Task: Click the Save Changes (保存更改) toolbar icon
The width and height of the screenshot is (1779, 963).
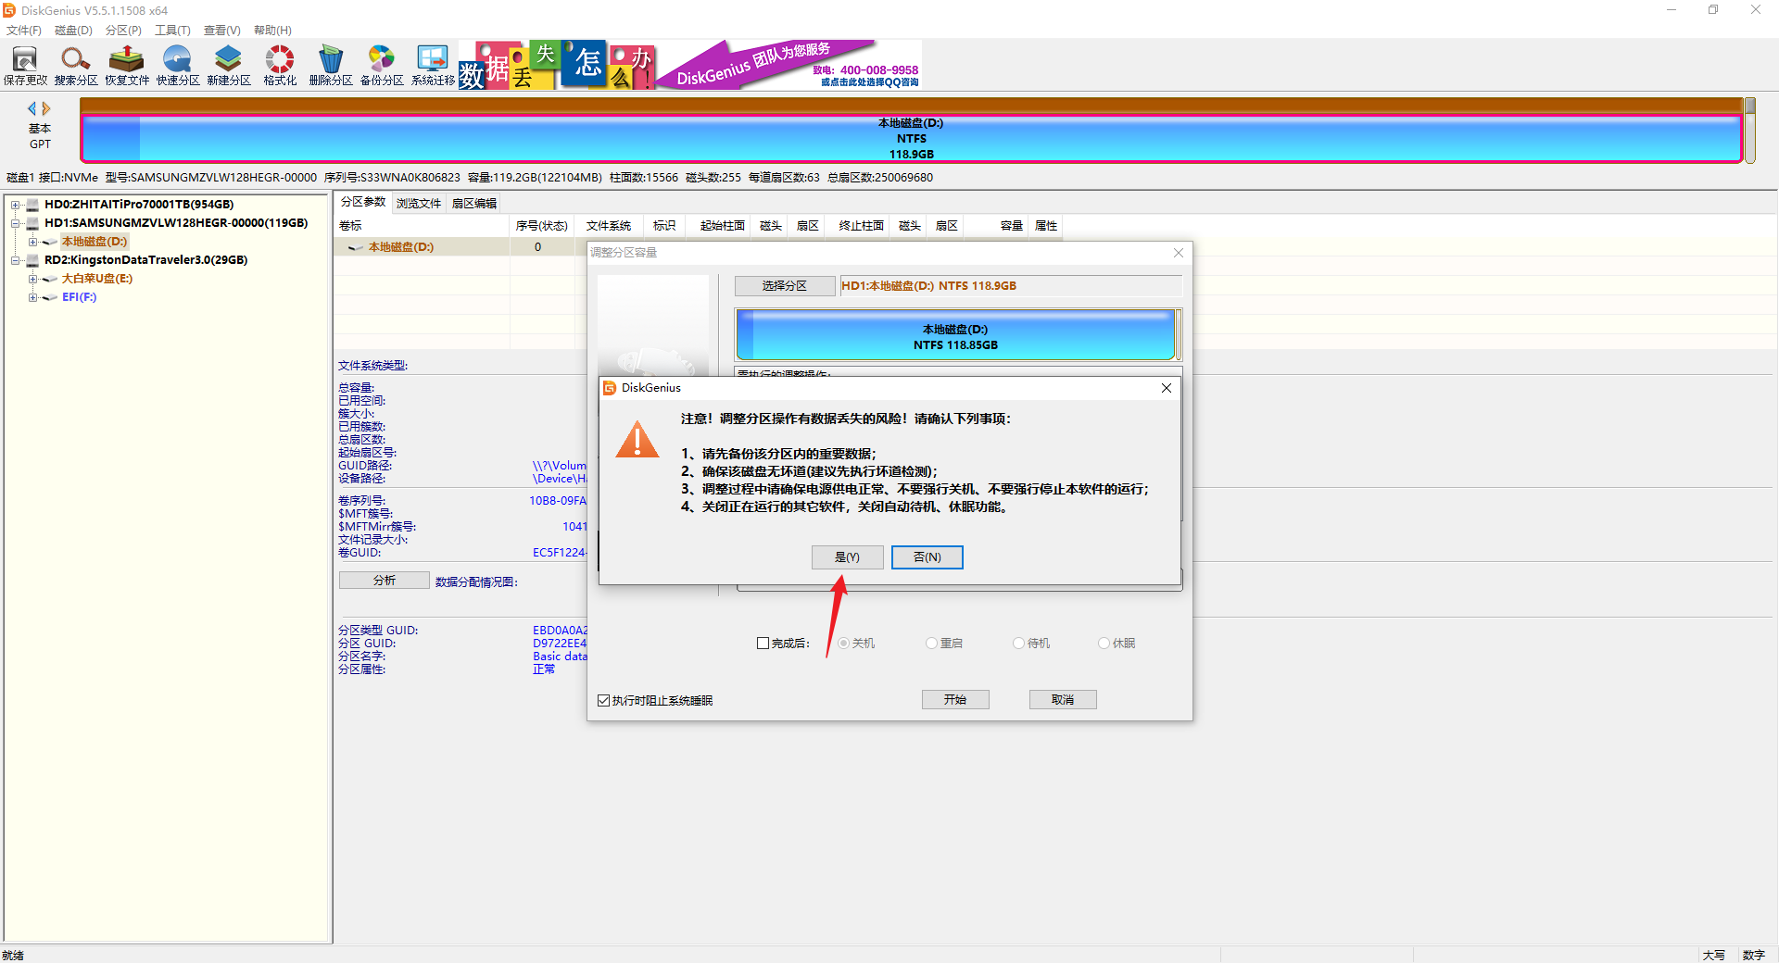Action: click(x=25, y=66)
